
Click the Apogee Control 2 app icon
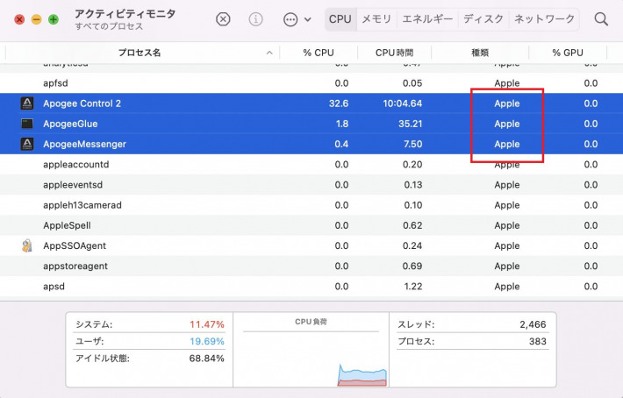click(x=27, y=103)
